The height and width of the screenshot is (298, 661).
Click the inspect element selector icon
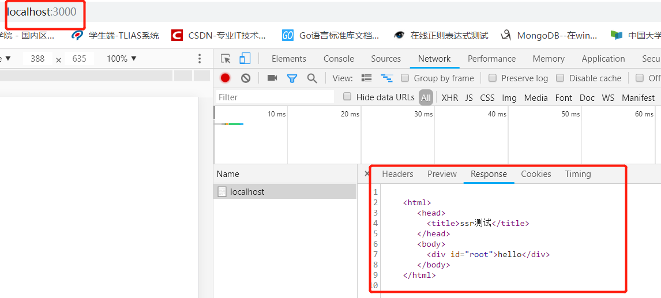(226, 59)
